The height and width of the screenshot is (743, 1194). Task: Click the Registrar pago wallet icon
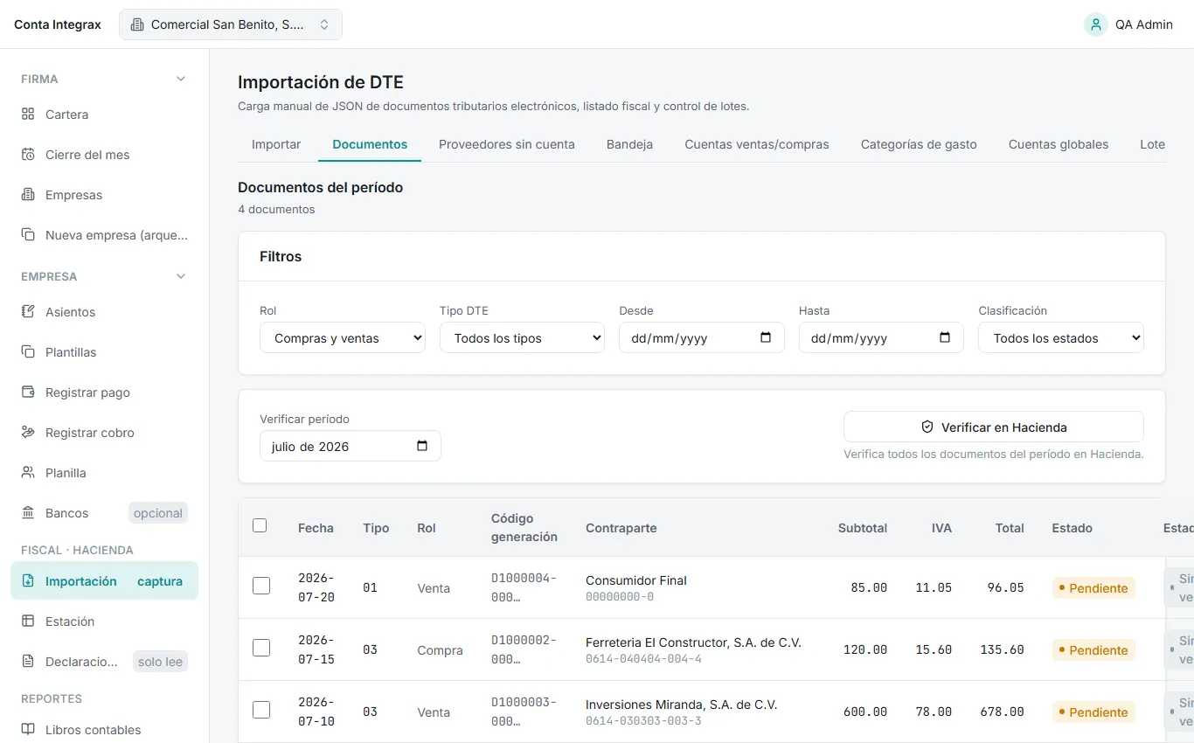click(x=28, y=392)
